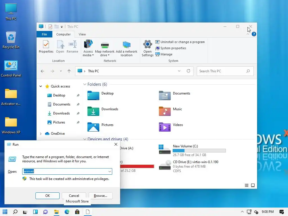Collapse the Folders (6) group
Viewport: 288px width, 216px height.
pos(85,84)
